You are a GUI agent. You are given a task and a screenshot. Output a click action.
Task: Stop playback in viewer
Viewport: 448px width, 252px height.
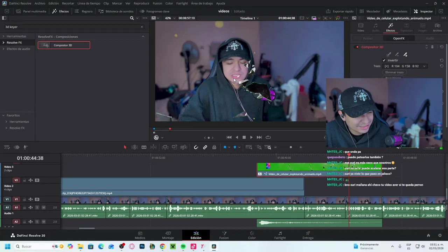tap(244, 138)
